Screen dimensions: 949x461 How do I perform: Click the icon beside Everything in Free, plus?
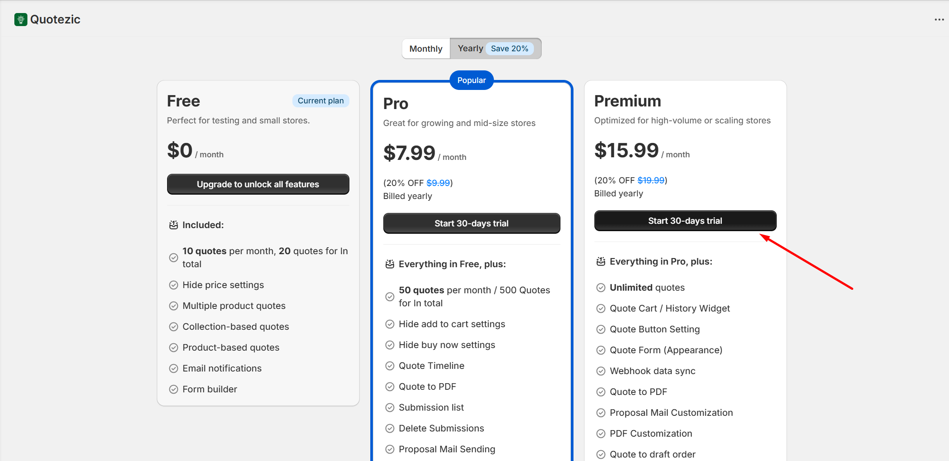pyautogui.click(x=390, y=264)
